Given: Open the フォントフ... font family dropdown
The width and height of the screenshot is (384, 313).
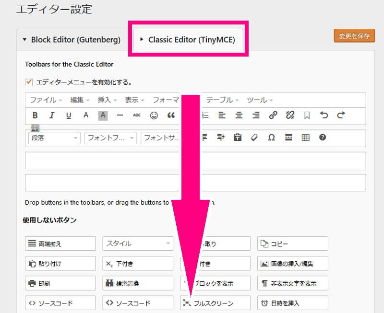Looking at the screenshot, I should click(x=111, y=138).
